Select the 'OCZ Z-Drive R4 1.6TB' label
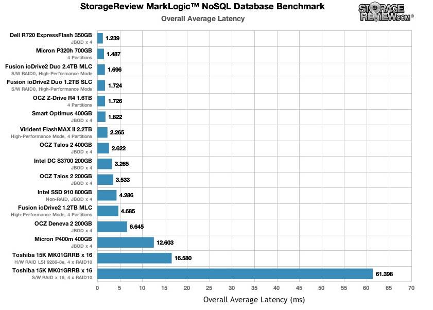 click(62, 98)
